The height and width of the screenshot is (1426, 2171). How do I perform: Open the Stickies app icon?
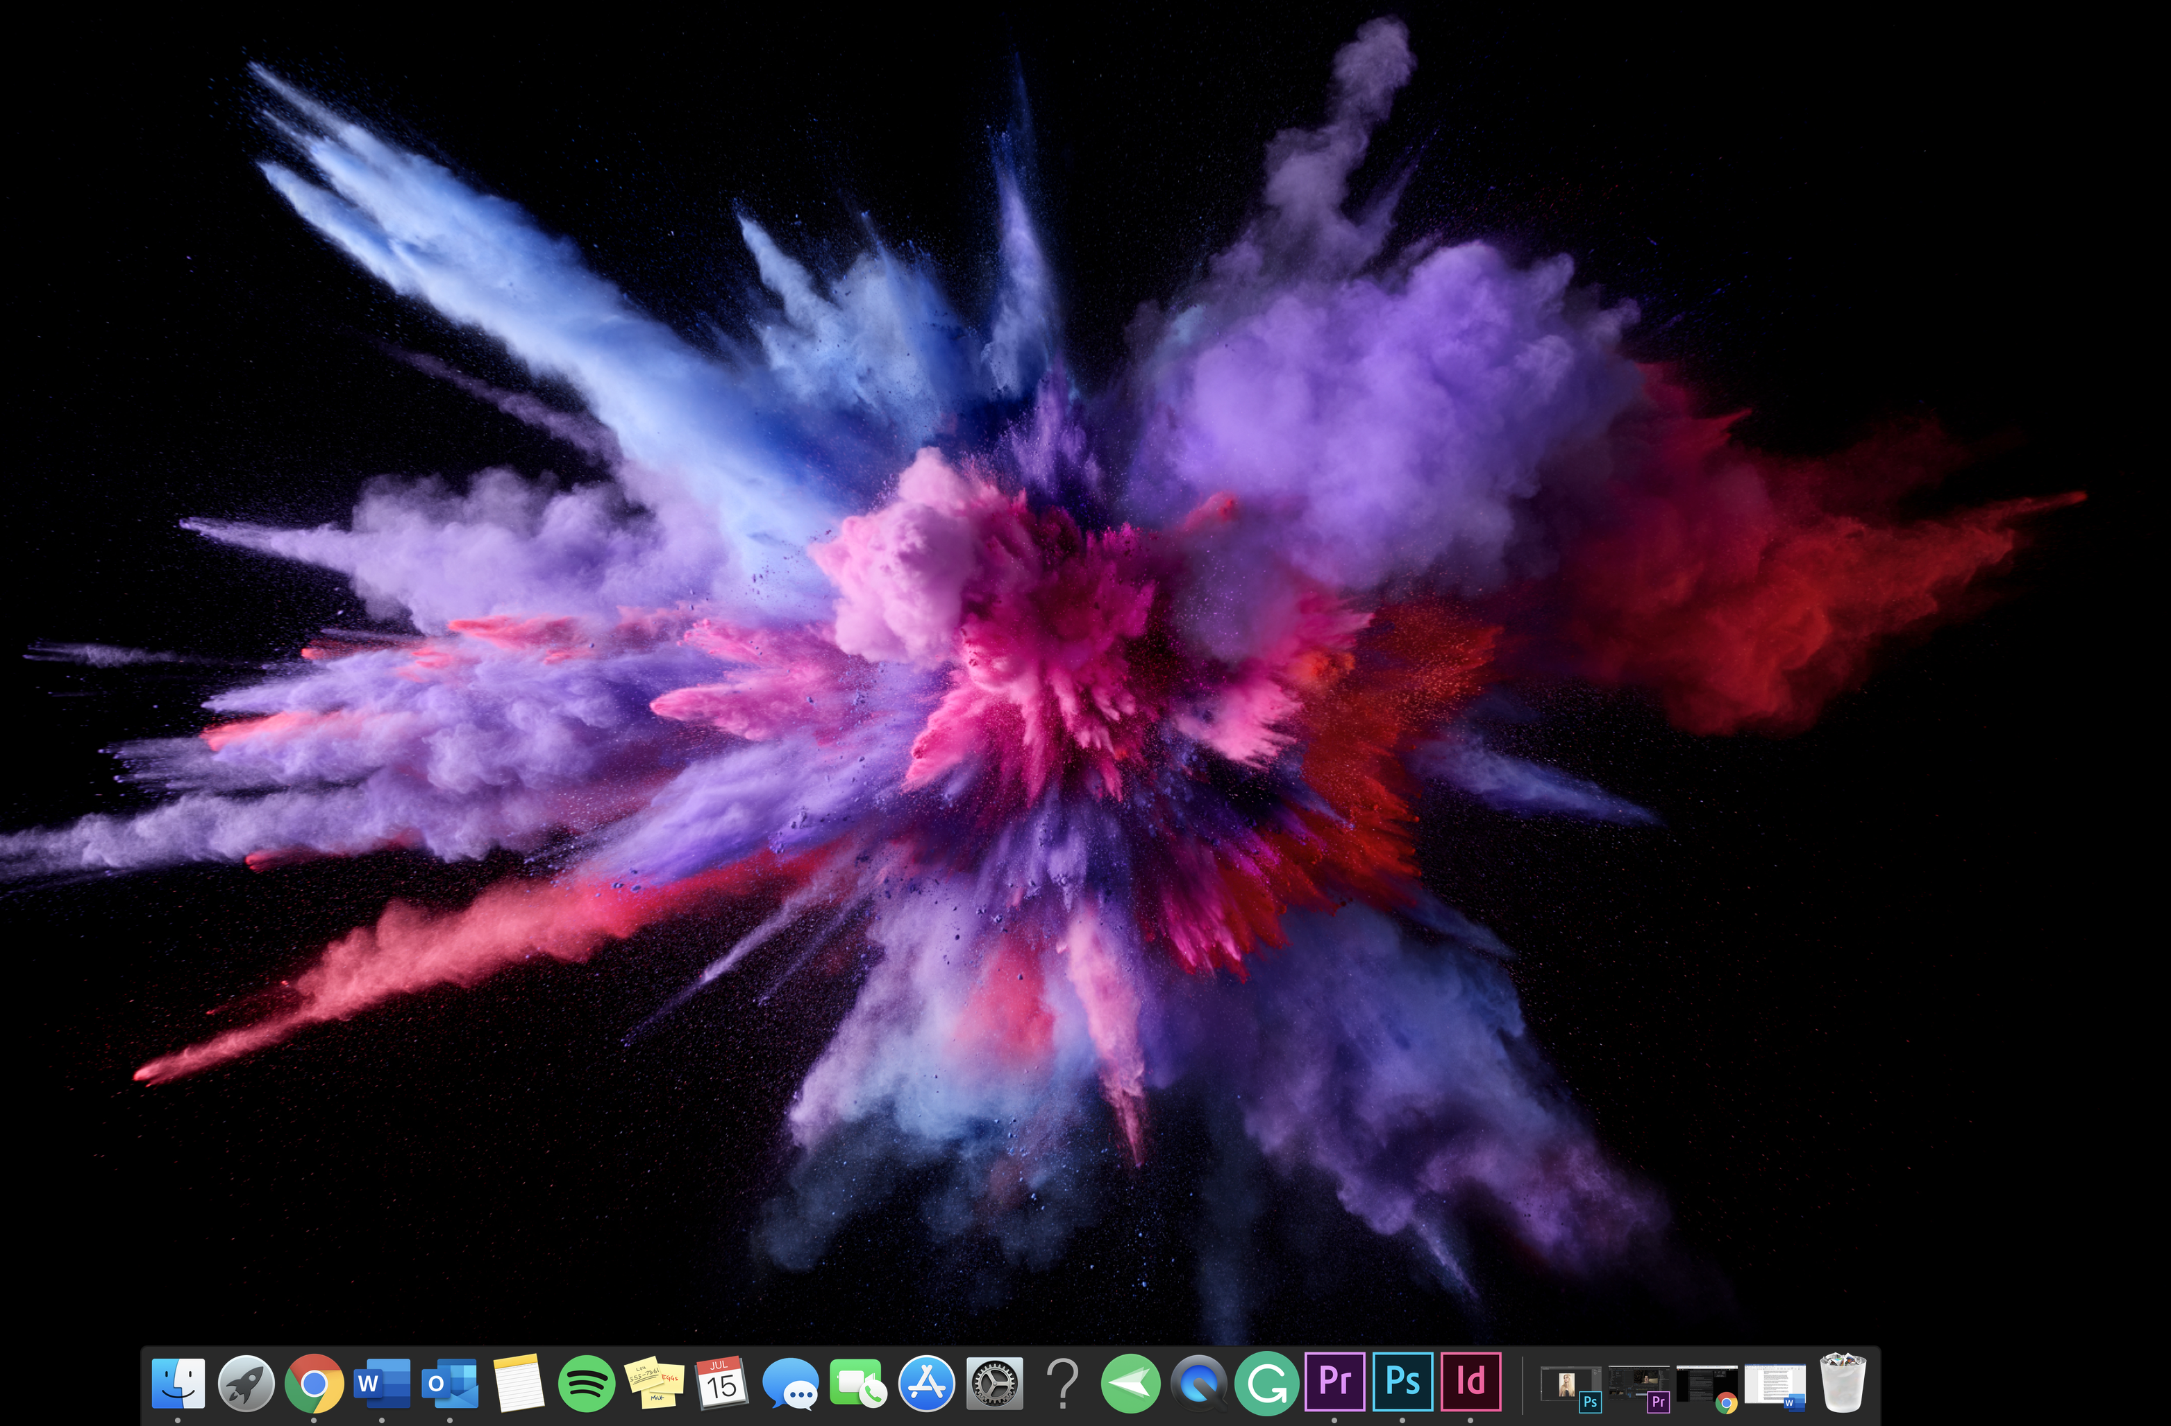654,1383
